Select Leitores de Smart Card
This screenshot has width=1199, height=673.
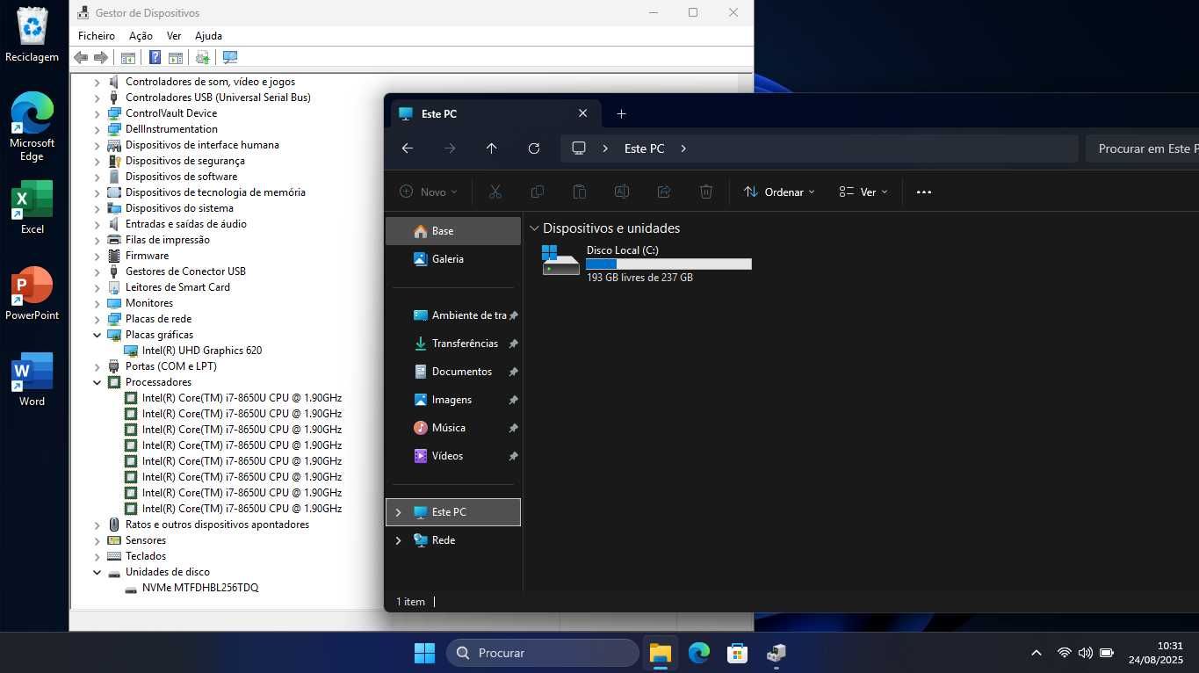tap(177, 287)
